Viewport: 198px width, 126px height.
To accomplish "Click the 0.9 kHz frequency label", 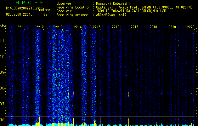I will pyautogui.click(x=3, y=72).
